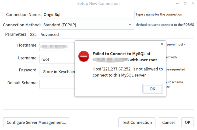
Task: Switch to the Parameters tab
Action: point(16,34)
